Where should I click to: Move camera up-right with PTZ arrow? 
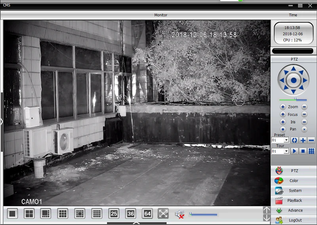click(x=301, y=72)
